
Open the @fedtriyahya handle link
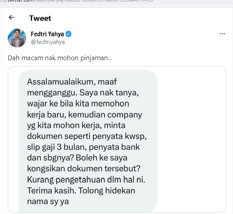[x=48, y=42]
